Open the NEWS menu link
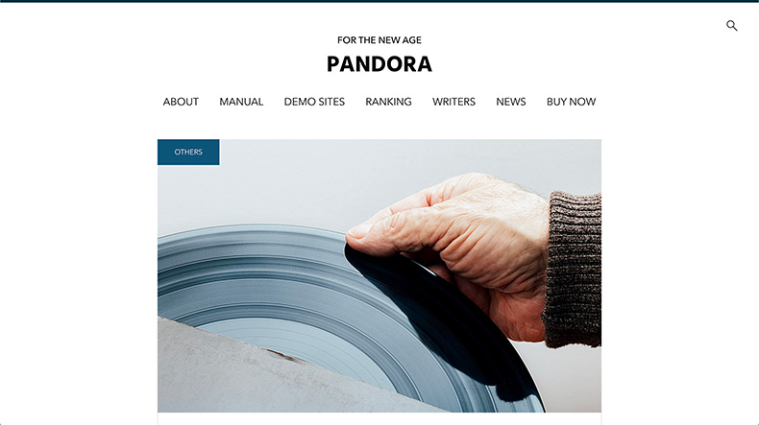Image resolution: width=759 pixels, height=425 pixels. pyautogui.click(x=511, y=102)
